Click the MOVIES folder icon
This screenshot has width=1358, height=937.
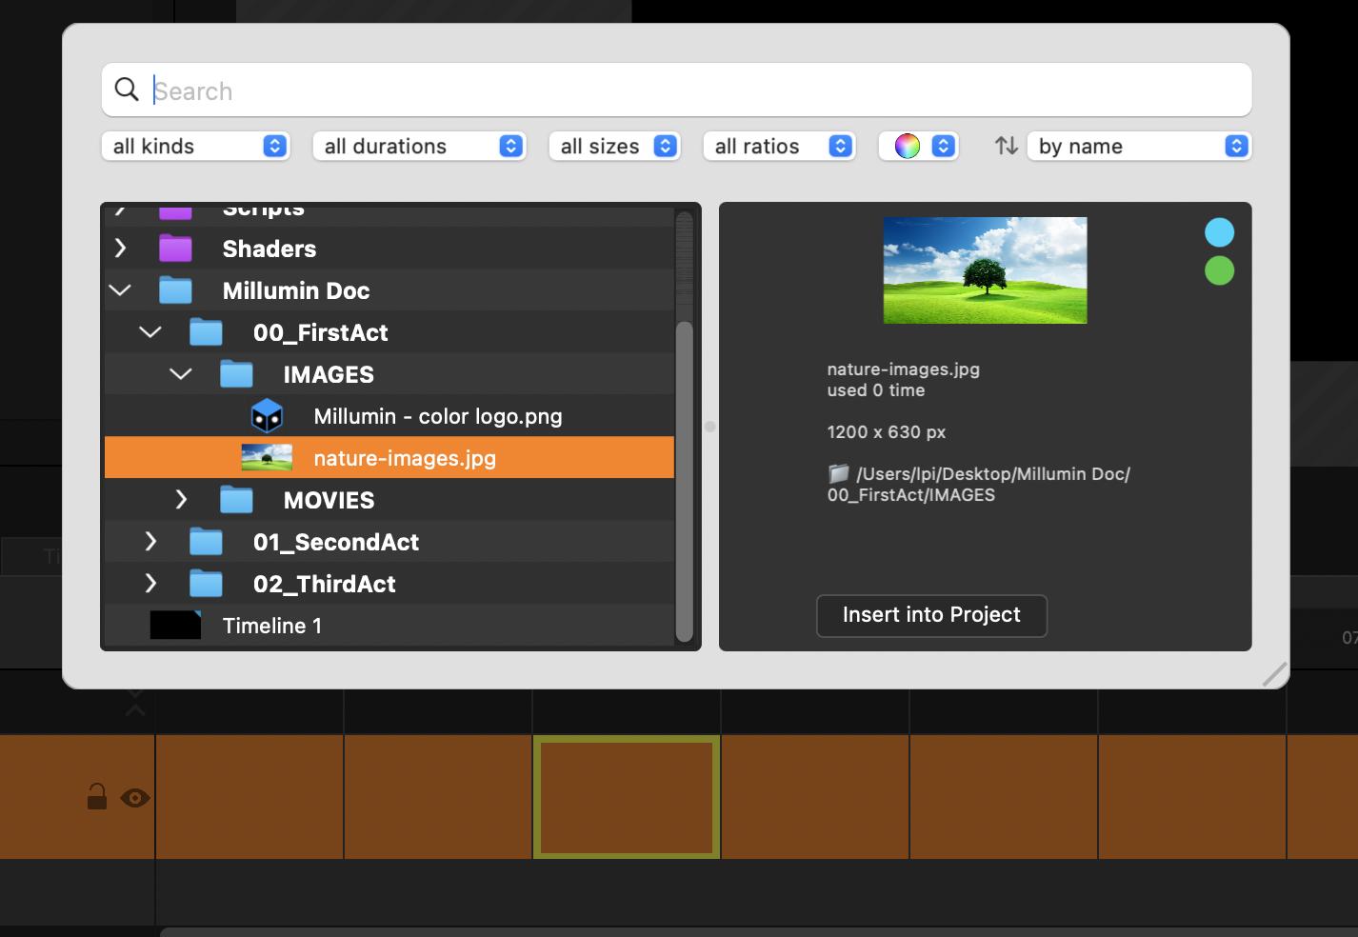(236, 500)
